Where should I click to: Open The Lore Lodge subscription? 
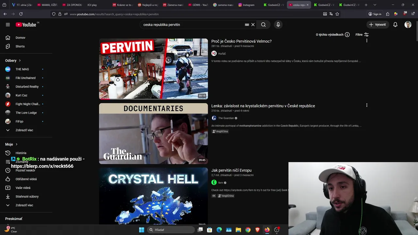(26, 113)
